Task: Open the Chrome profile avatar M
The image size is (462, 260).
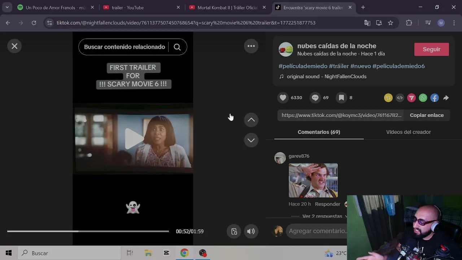Action: (441, 23)
